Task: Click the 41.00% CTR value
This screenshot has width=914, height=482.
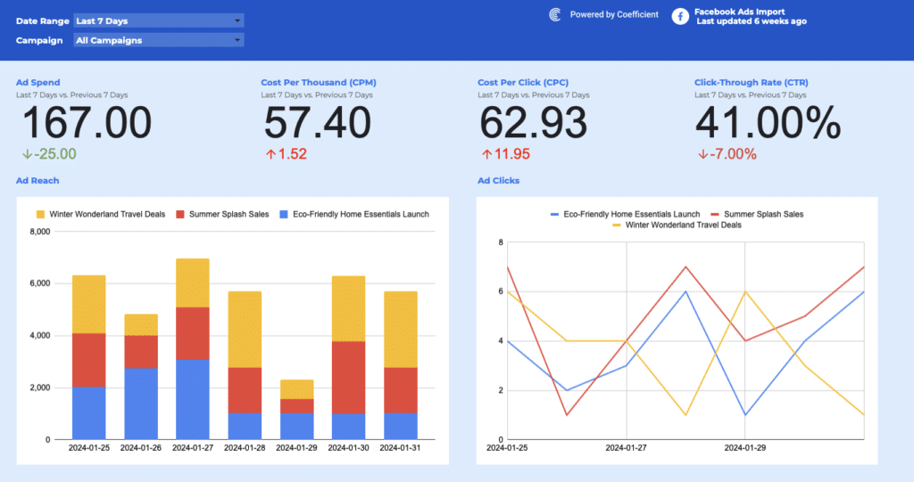Action: point(769,122)
